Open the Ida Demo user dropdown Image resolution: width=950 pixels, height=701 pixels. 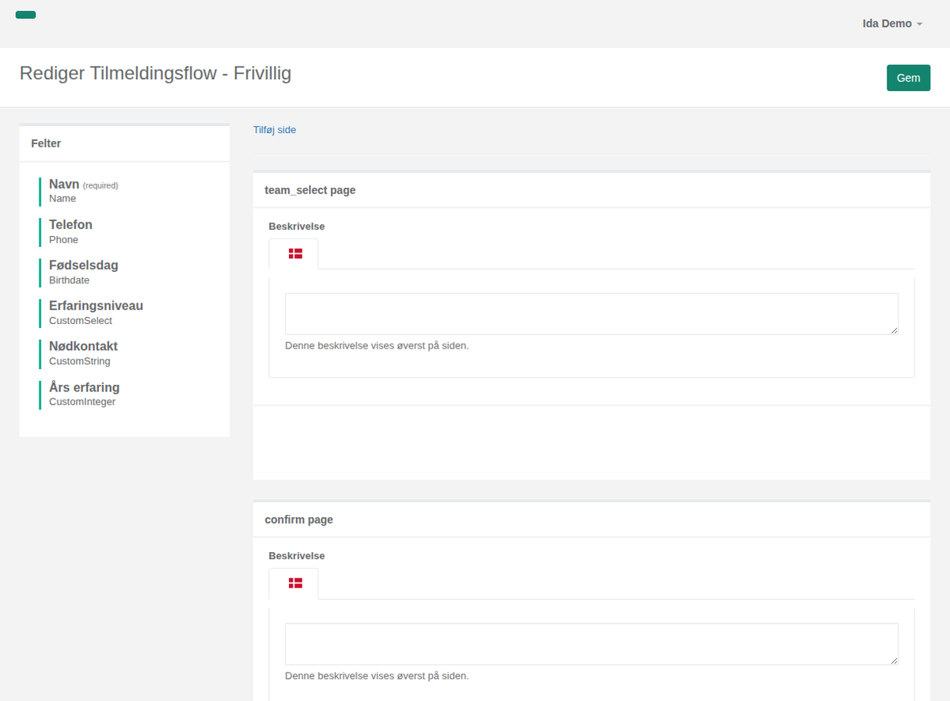(892, 24)
